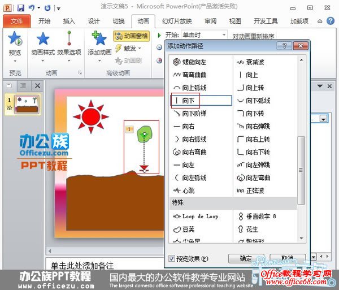Collapse the ribbon with the caret icon
Viewport: 339px width, 290px height.
tap(320, 21)
